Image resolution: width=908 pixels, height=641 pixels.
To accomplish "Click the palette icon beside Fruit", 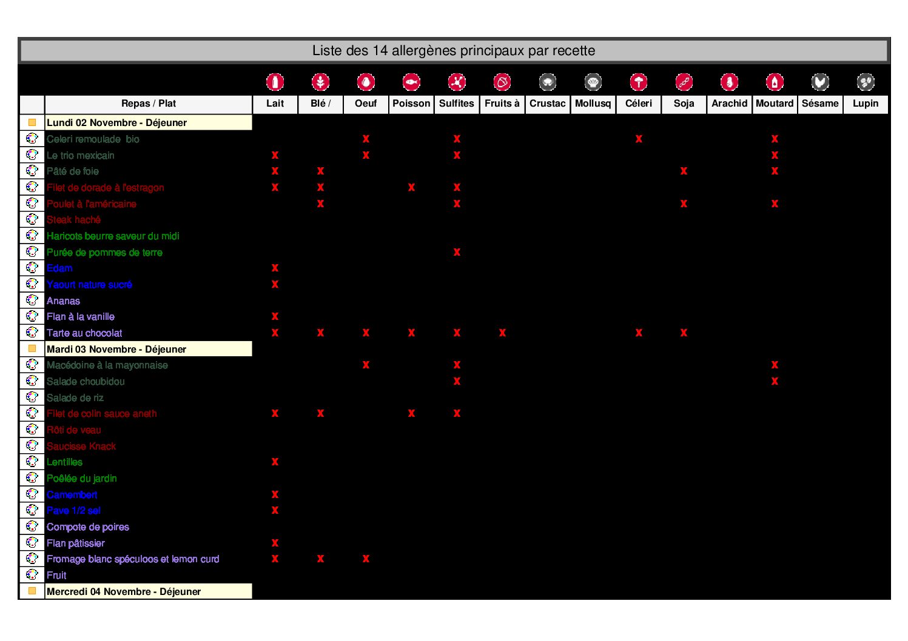I will click(32, 575).
